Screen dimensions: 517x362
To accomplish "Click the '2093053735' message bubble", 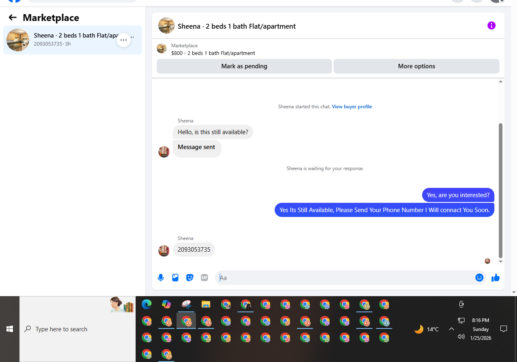I will point(194,250).
